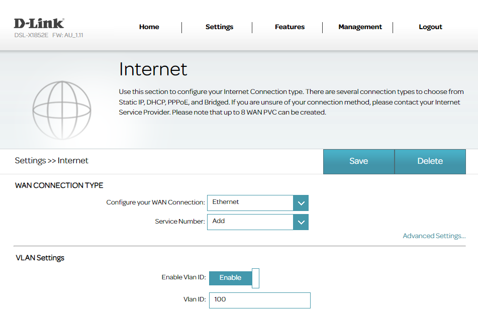Open the Management menu
This screenshot has width=478, height=314.
[360, 27]
